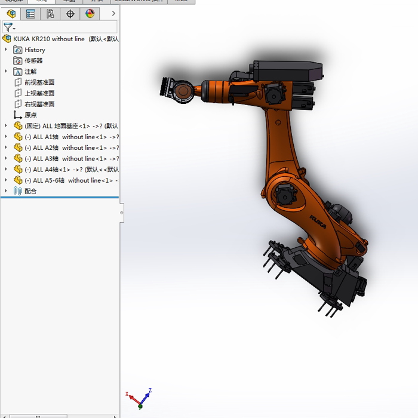Select the ALL A2轴 without line row text
418x418 pixels.
point(72,147)
